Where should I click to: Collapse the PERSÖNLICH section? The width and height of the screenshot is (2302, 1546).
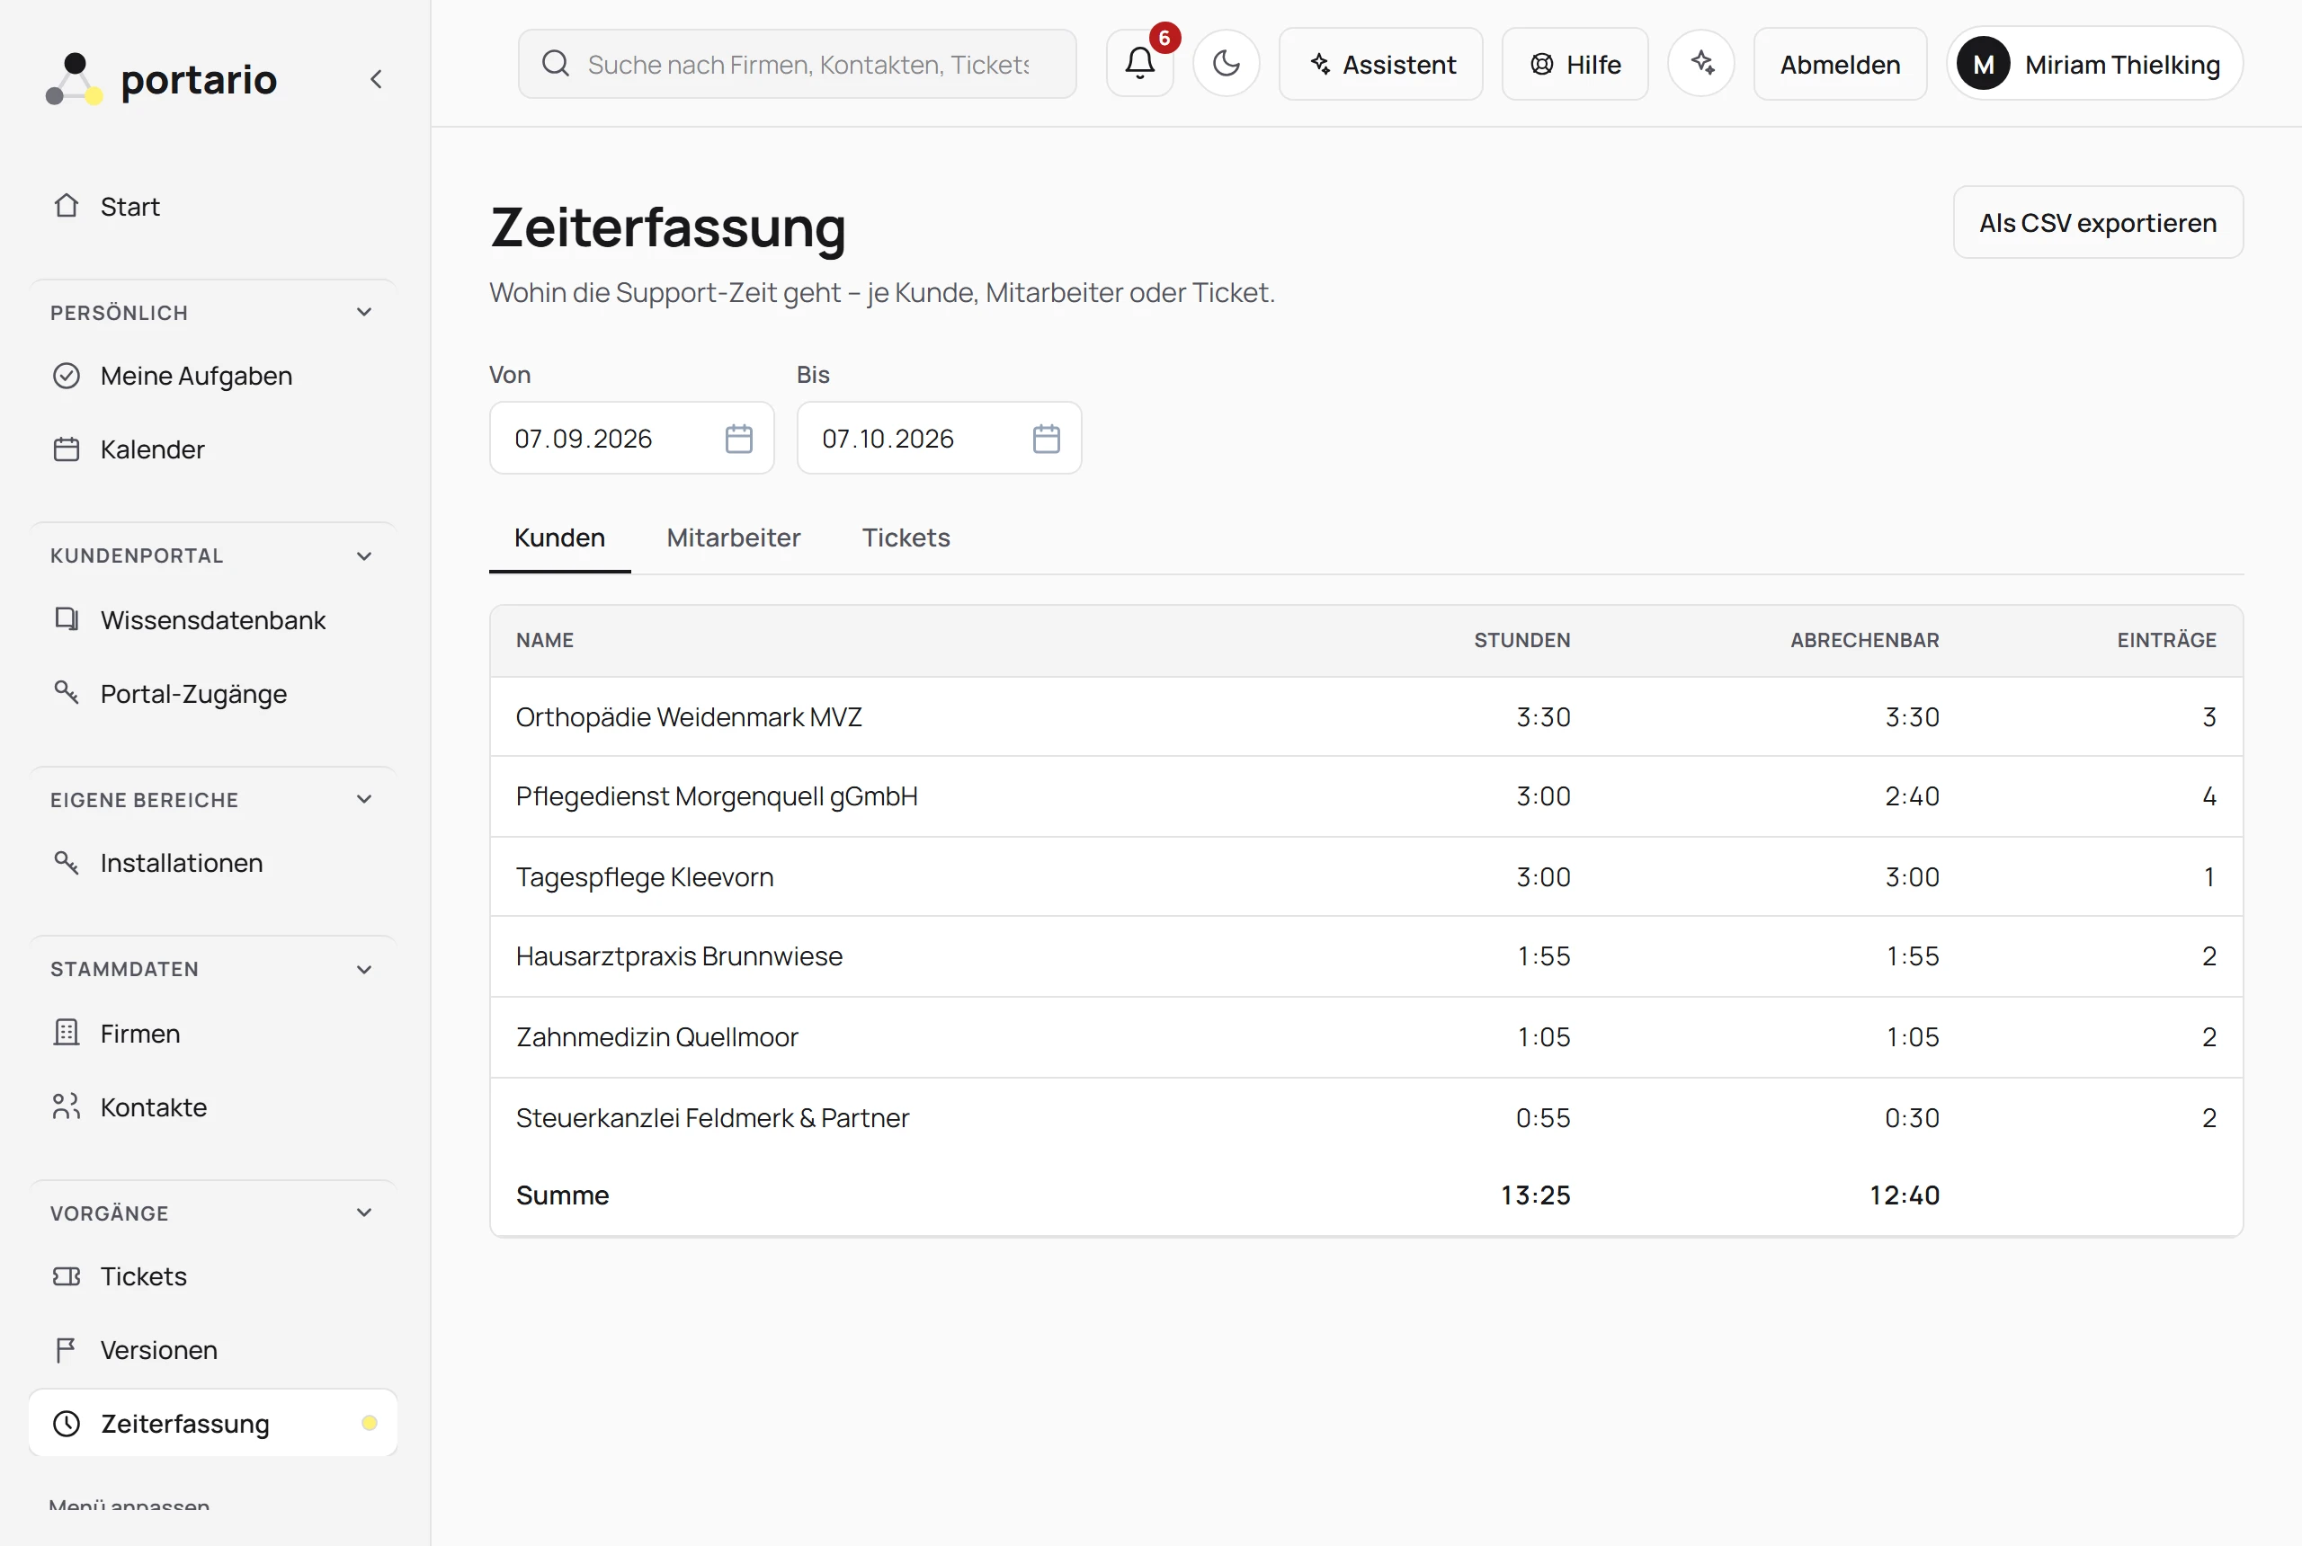pyautogui.click(x=364, y=313)
